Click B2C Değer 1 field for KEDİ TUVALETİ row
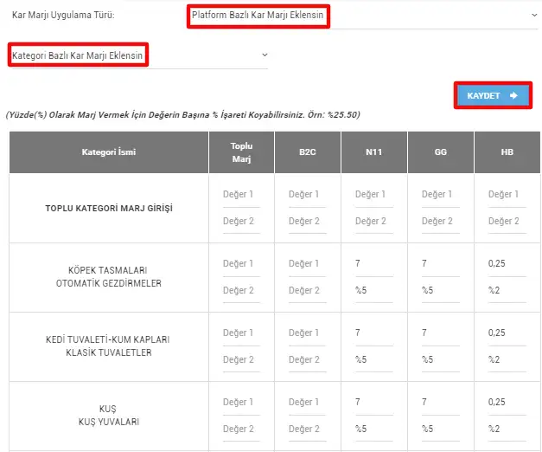Screen dimensions: 542x452 (307, 333)
